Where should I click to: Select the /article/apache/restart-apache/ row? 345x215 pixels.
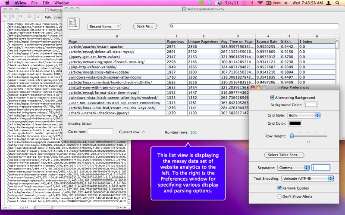[x=201, y=46]
